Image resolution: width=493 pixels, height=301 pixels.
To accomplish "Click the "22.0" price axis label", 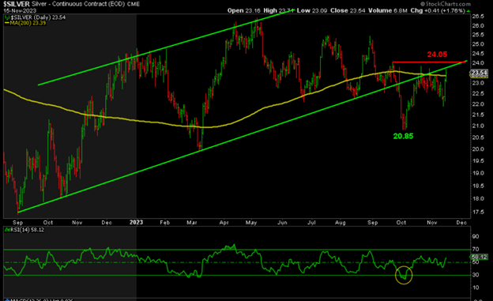I will click(478, 104).
